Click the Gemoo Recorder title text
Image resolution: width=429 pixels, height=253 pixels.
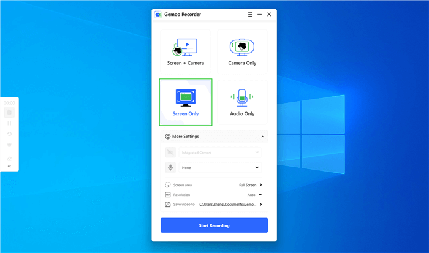(183, 14)
